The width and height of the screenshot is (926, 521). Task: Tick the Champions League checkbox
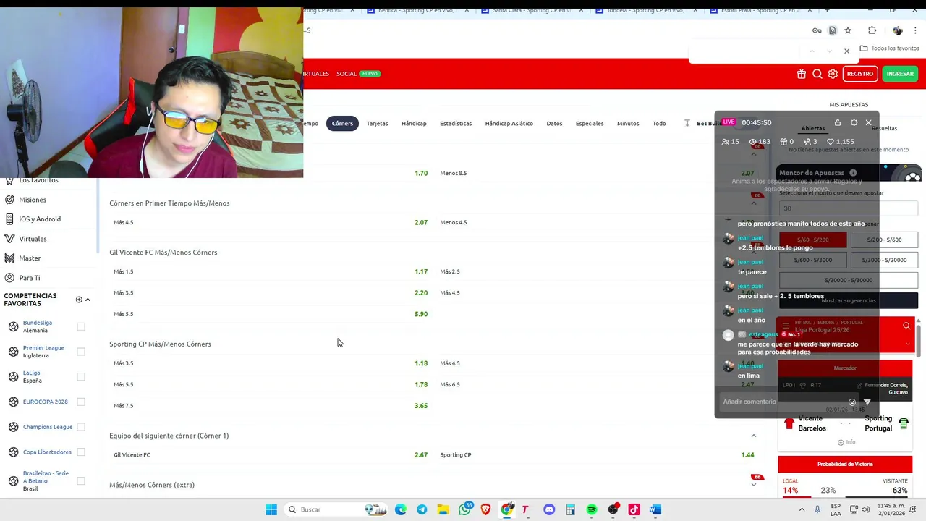pos(81,427)
